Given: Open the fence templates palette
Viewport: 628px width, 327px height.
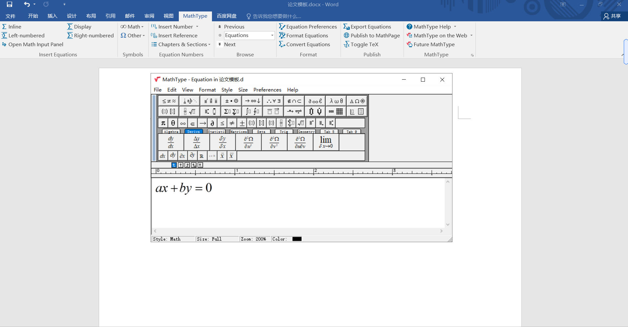Looking at the screenshot, I should [x=169, y=111].
